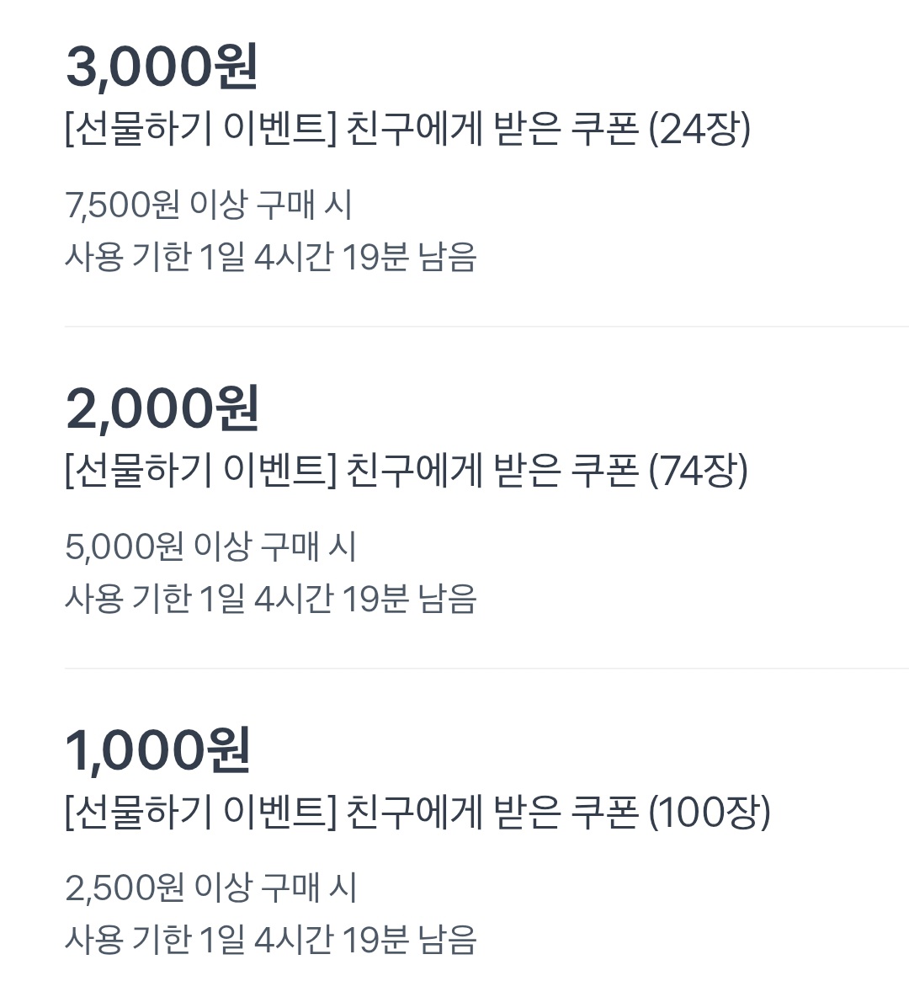Image resolution: width=909 pixels, height=997 pixels.
Task: Tap the (100장) coupon count
Action: (710, 813)
